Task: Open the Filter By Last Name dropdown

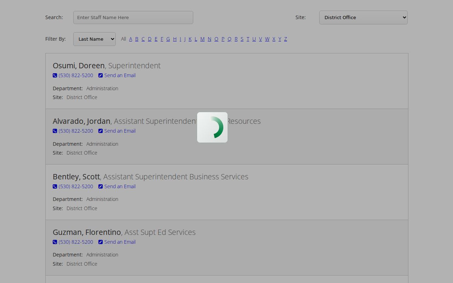Action: pos(94,39)
